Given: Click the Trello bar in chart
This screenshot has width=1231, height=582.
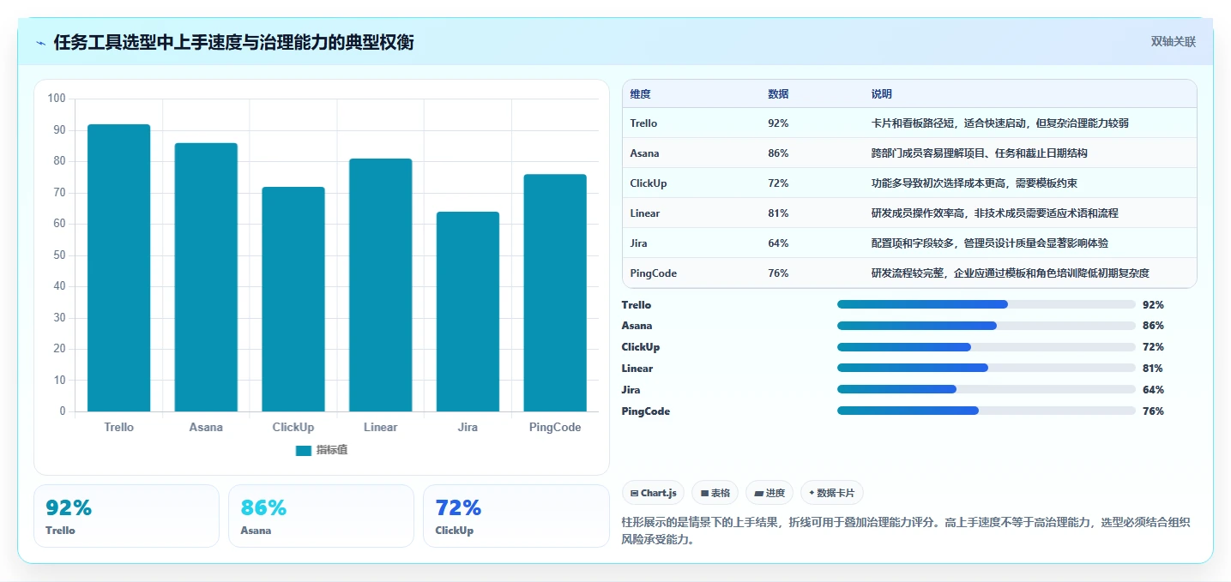Looking at the screenshot, I should pyautogui.click(x=119, y=268).
